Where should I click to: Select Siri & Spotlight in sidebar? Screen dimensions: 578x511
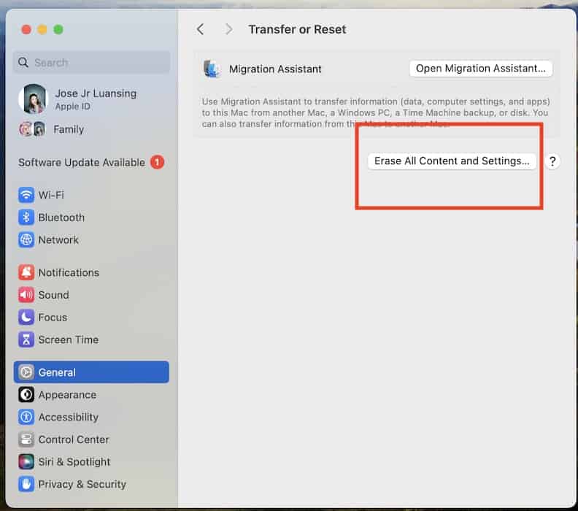click(74, 462)
